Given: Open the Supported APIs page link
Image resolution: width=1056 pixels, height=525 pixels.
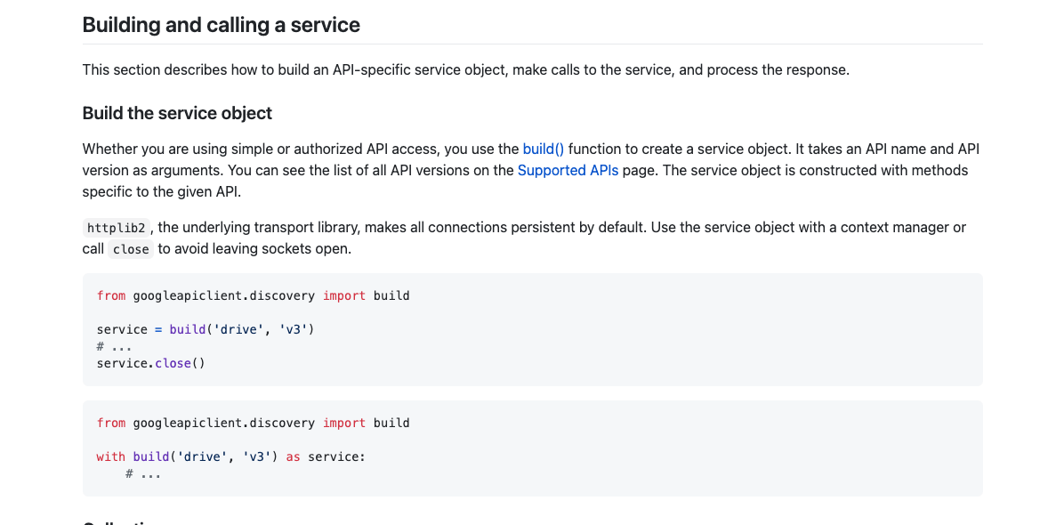Looking at the screenshot, I should (568, 170).
